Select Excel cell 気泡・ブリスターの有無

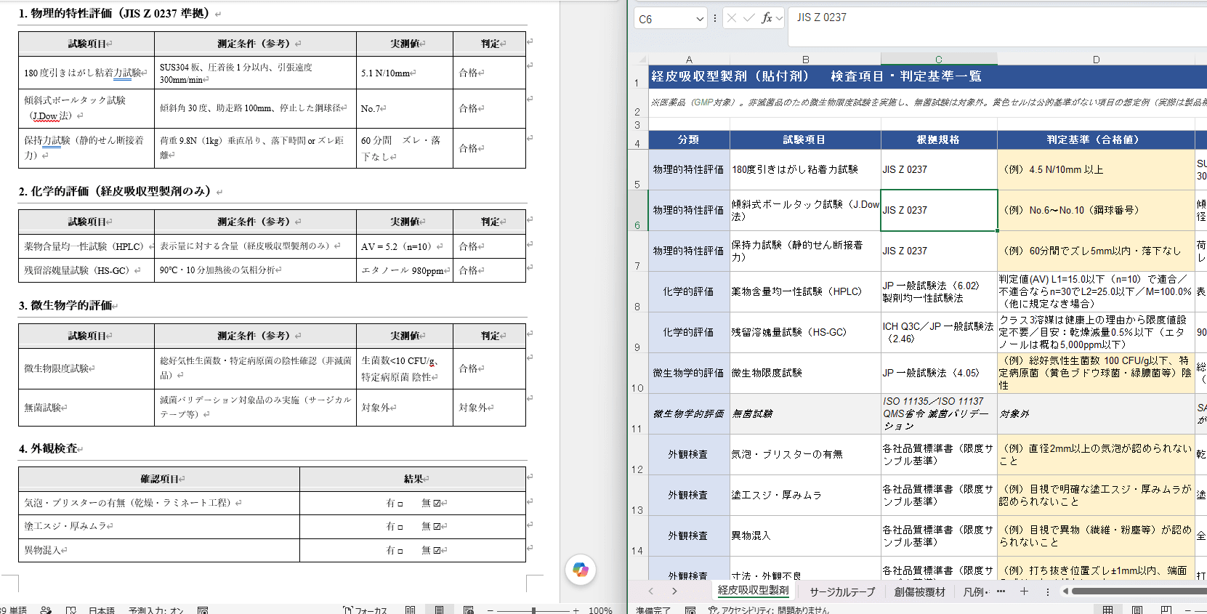[x=805, y=455]
